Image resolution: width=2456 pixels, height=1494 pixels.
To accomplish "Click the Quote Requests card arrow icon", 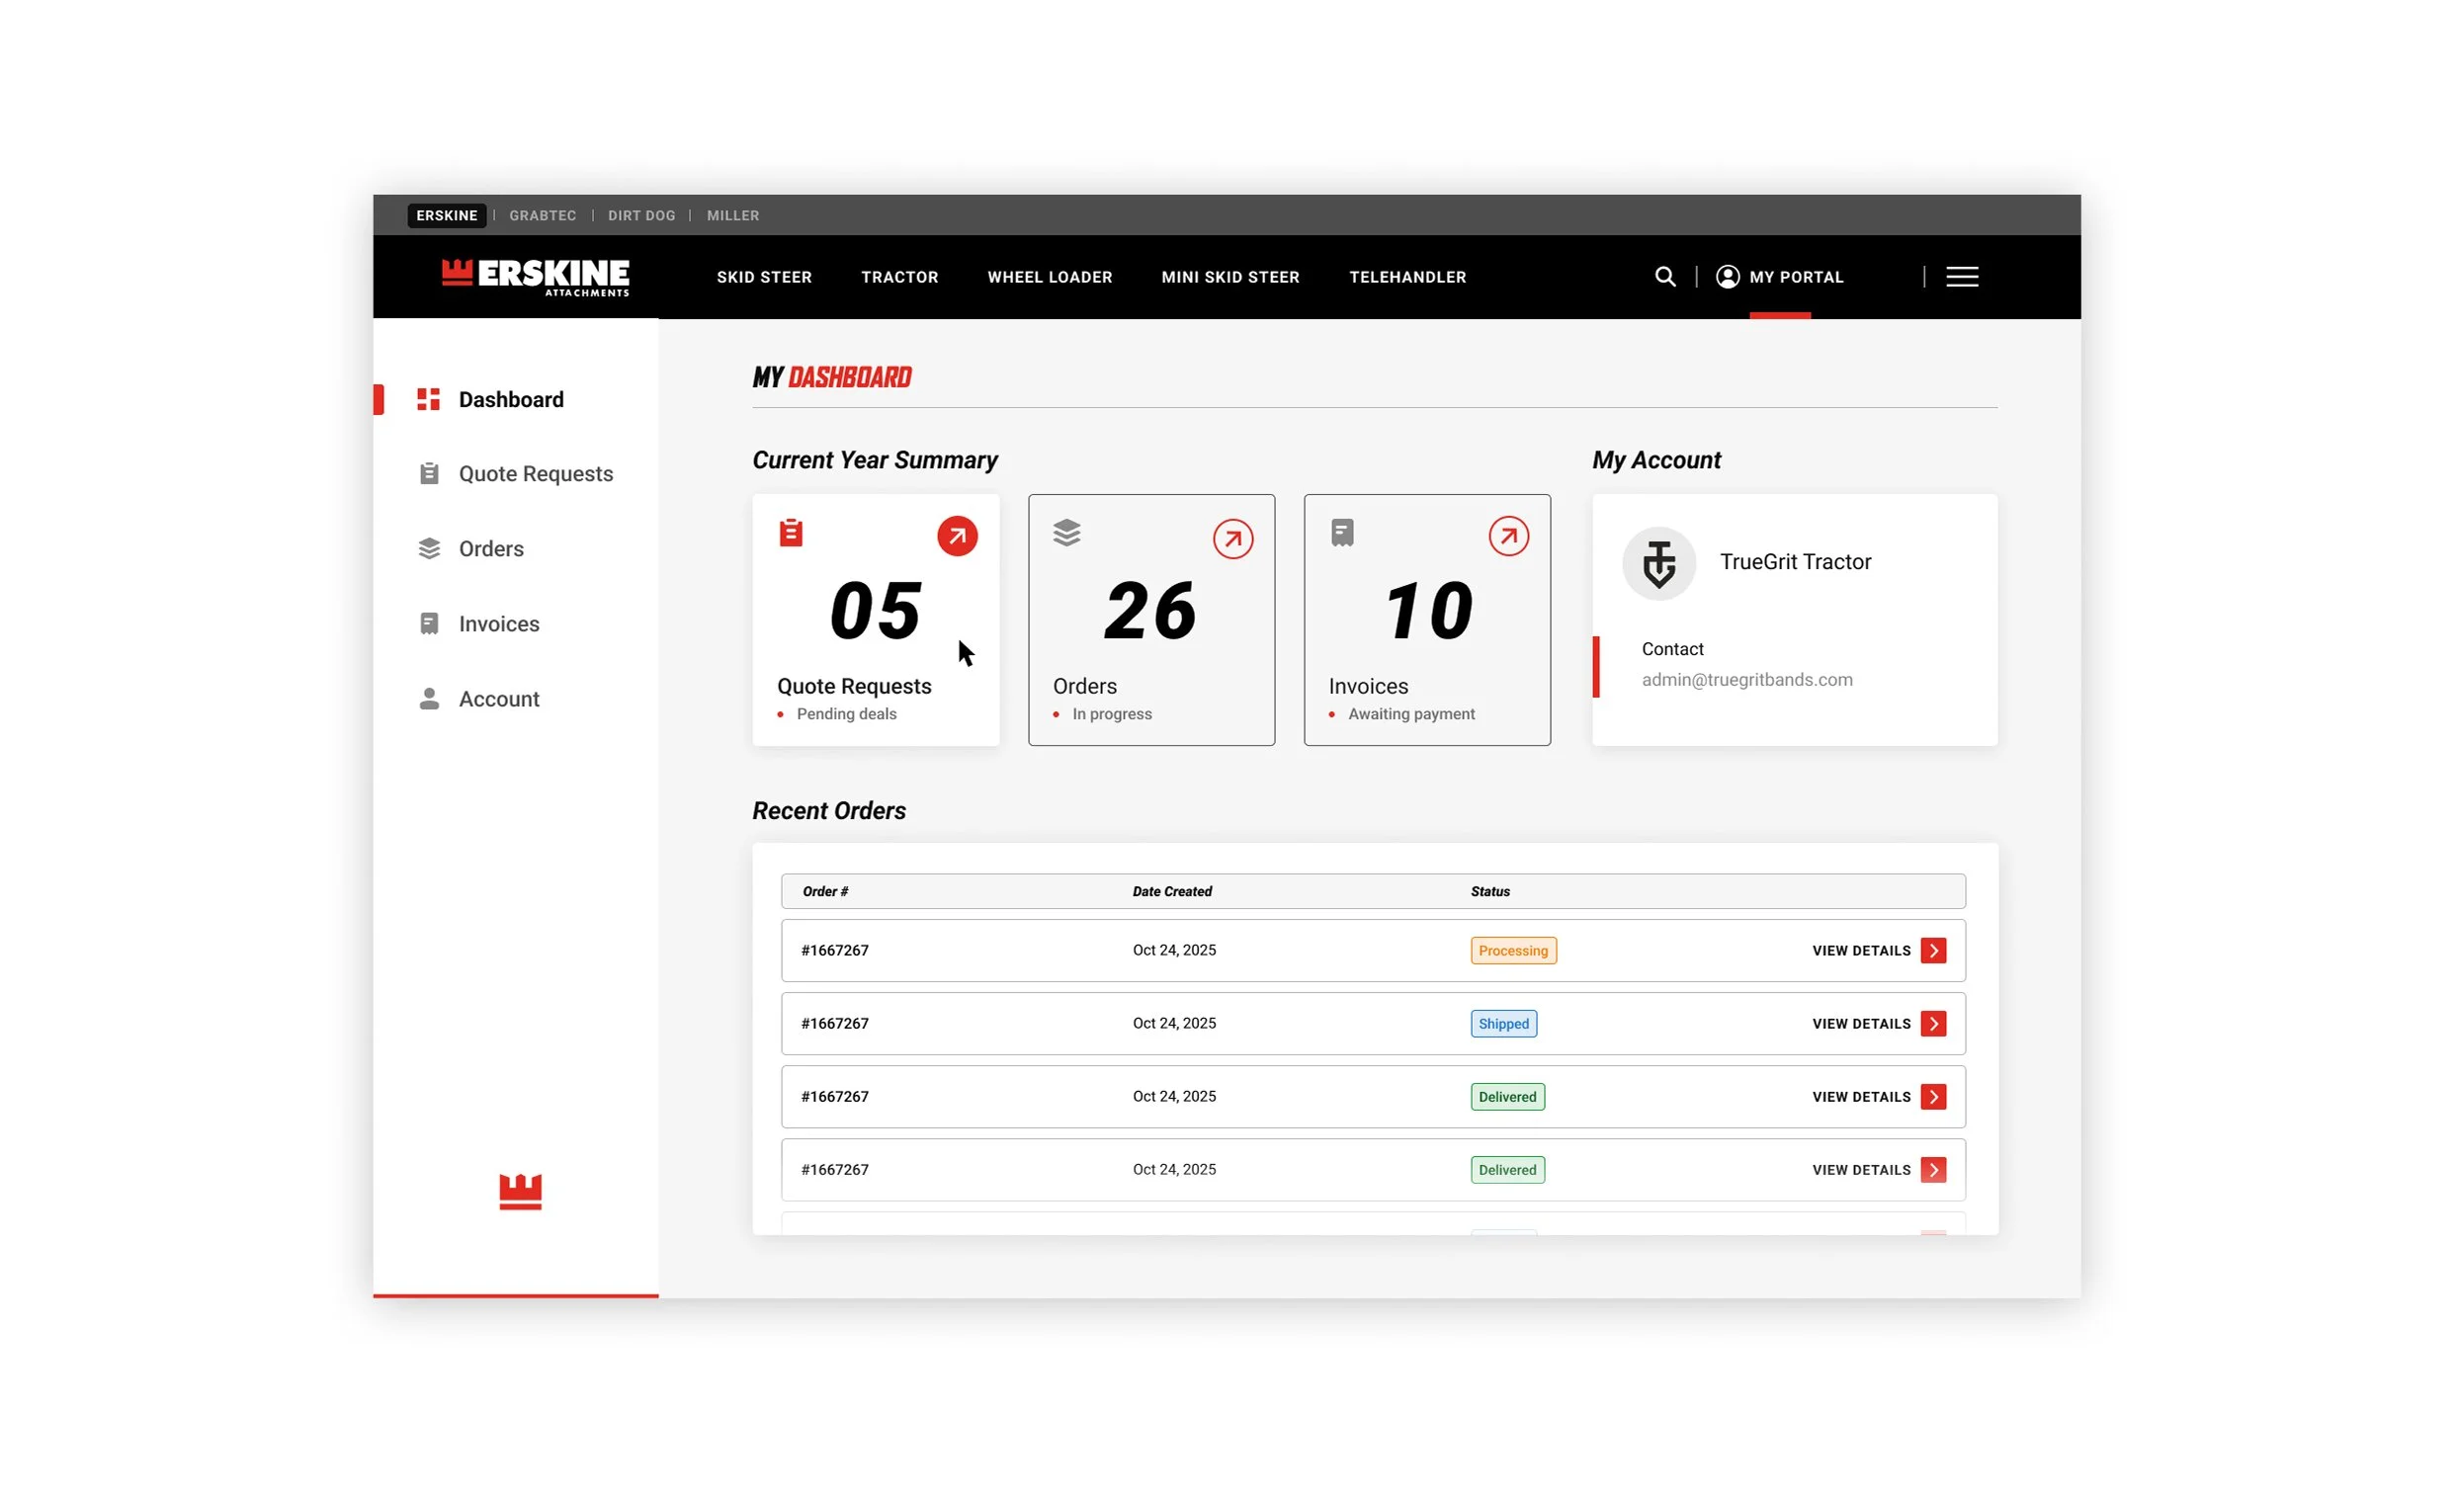I will 956,537.
